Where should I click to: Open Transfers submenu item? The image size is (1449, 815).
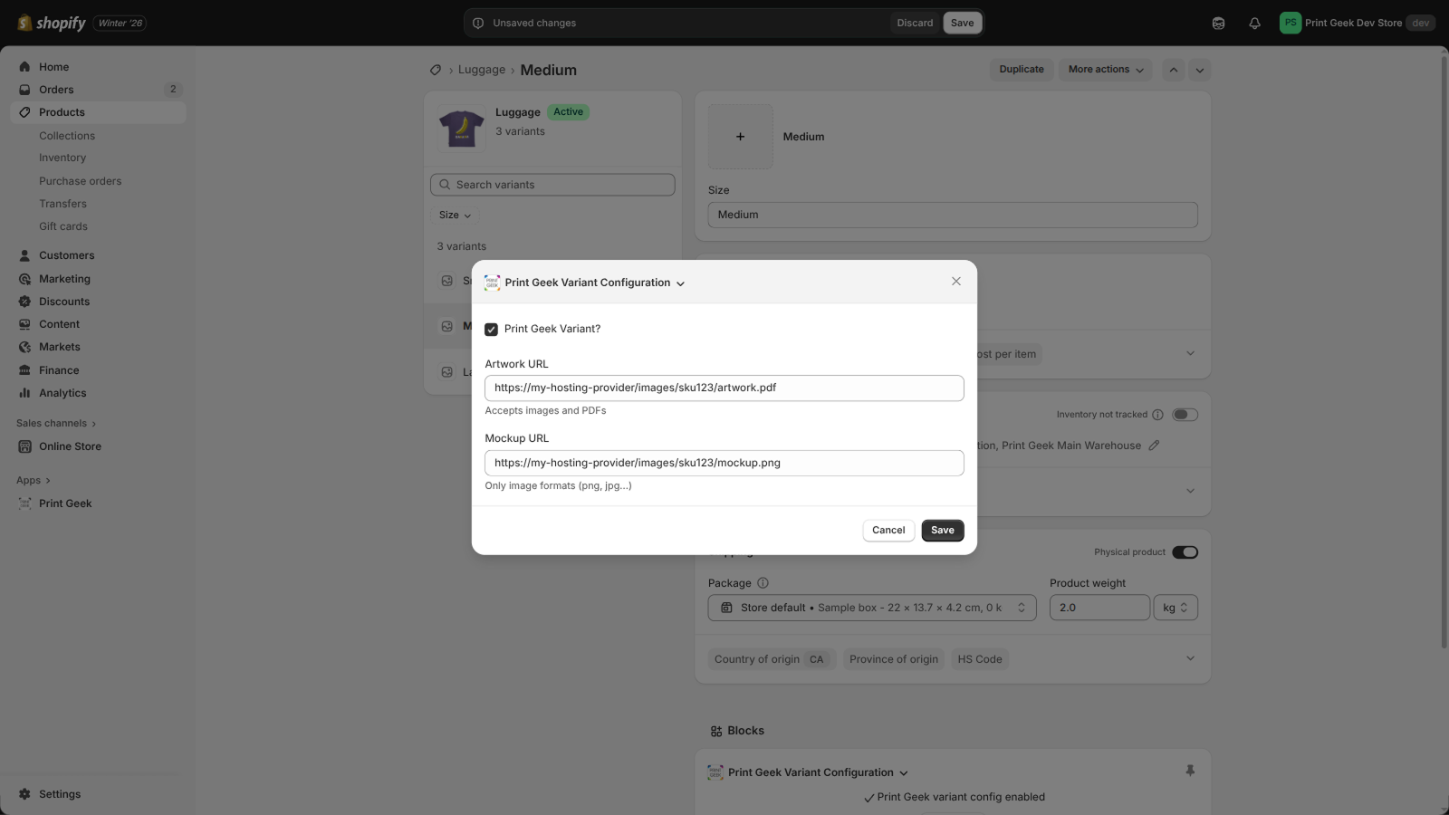62,204
